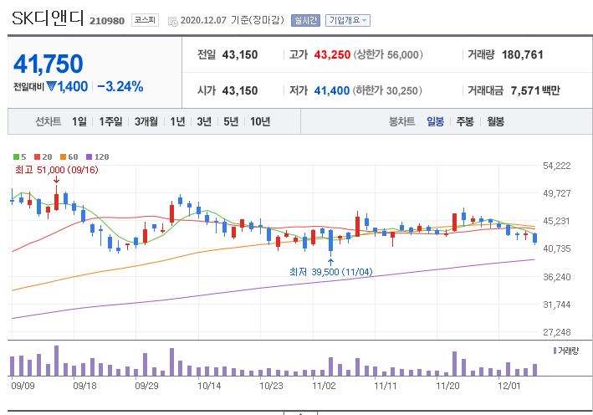
Task: Select the 5년 line chart period
Action: (x=231, y=121)
